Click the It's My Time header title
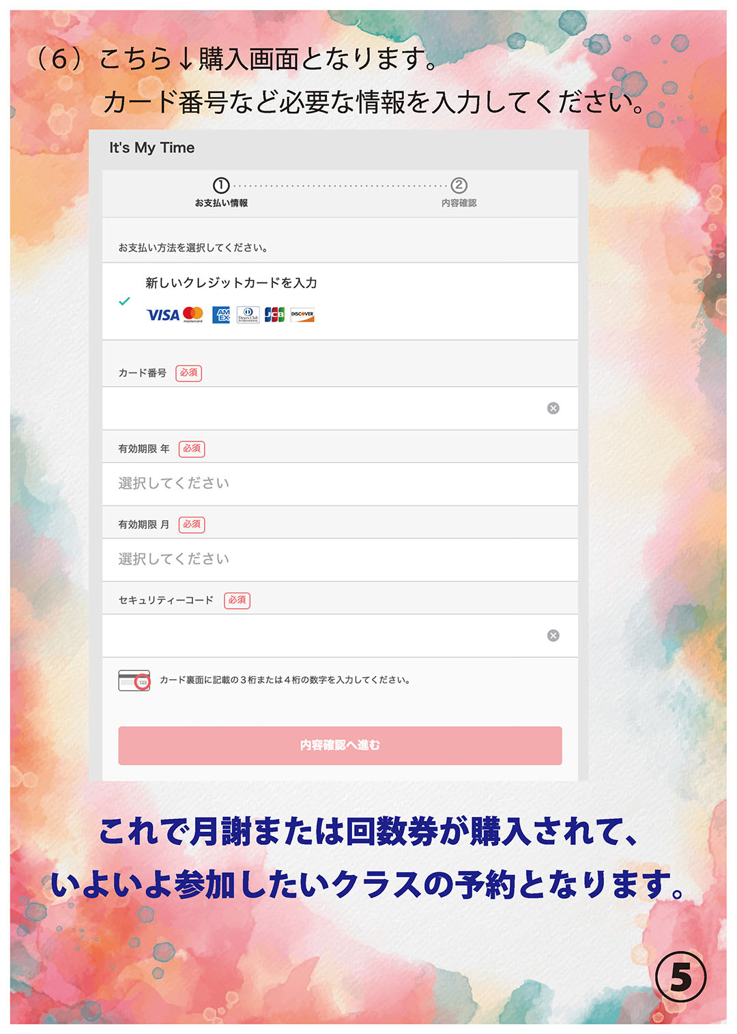The width and height of the screenshot is (737, 1034). point(152,148)
